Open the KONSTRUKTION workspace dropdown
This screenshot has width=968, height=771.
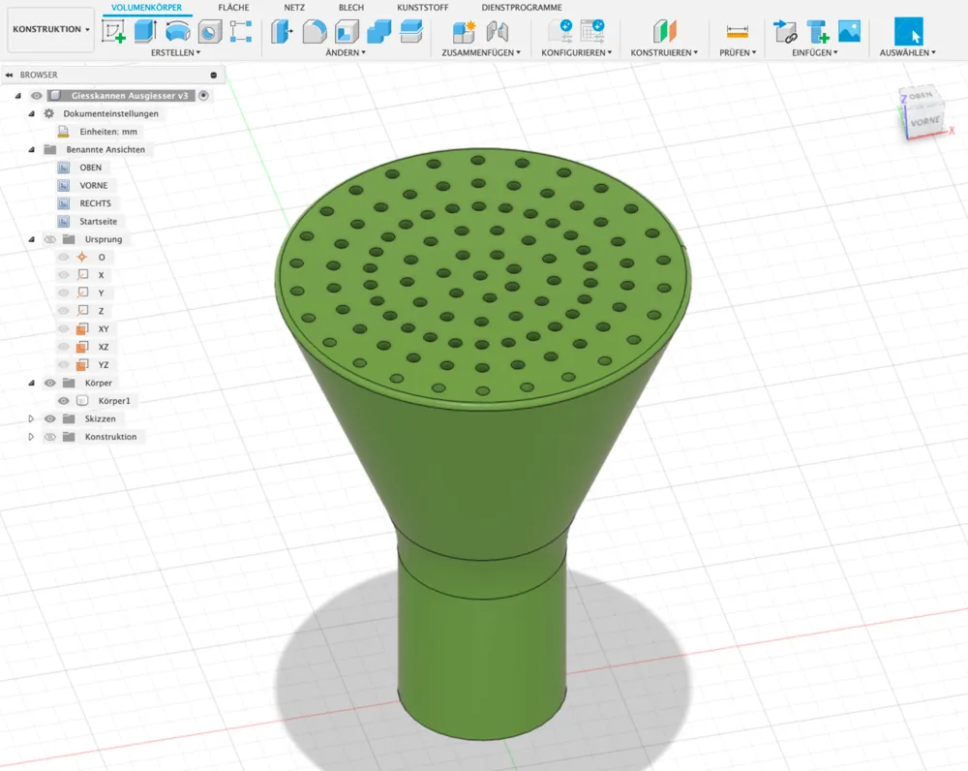pos(51,29)
